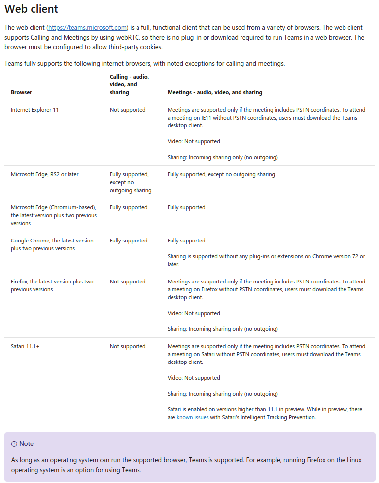
Task: Select the 'Safari 11.1+' browser cell
Action: (x=25, y=346)
